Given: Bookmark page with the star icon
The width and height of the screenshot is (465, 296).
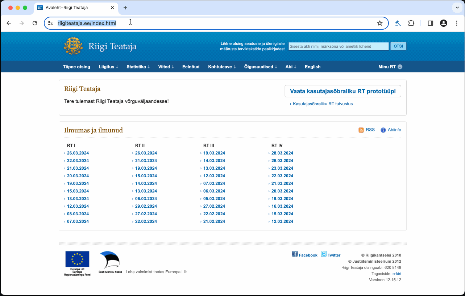Looking at the screenshot, I should (379, 23).
